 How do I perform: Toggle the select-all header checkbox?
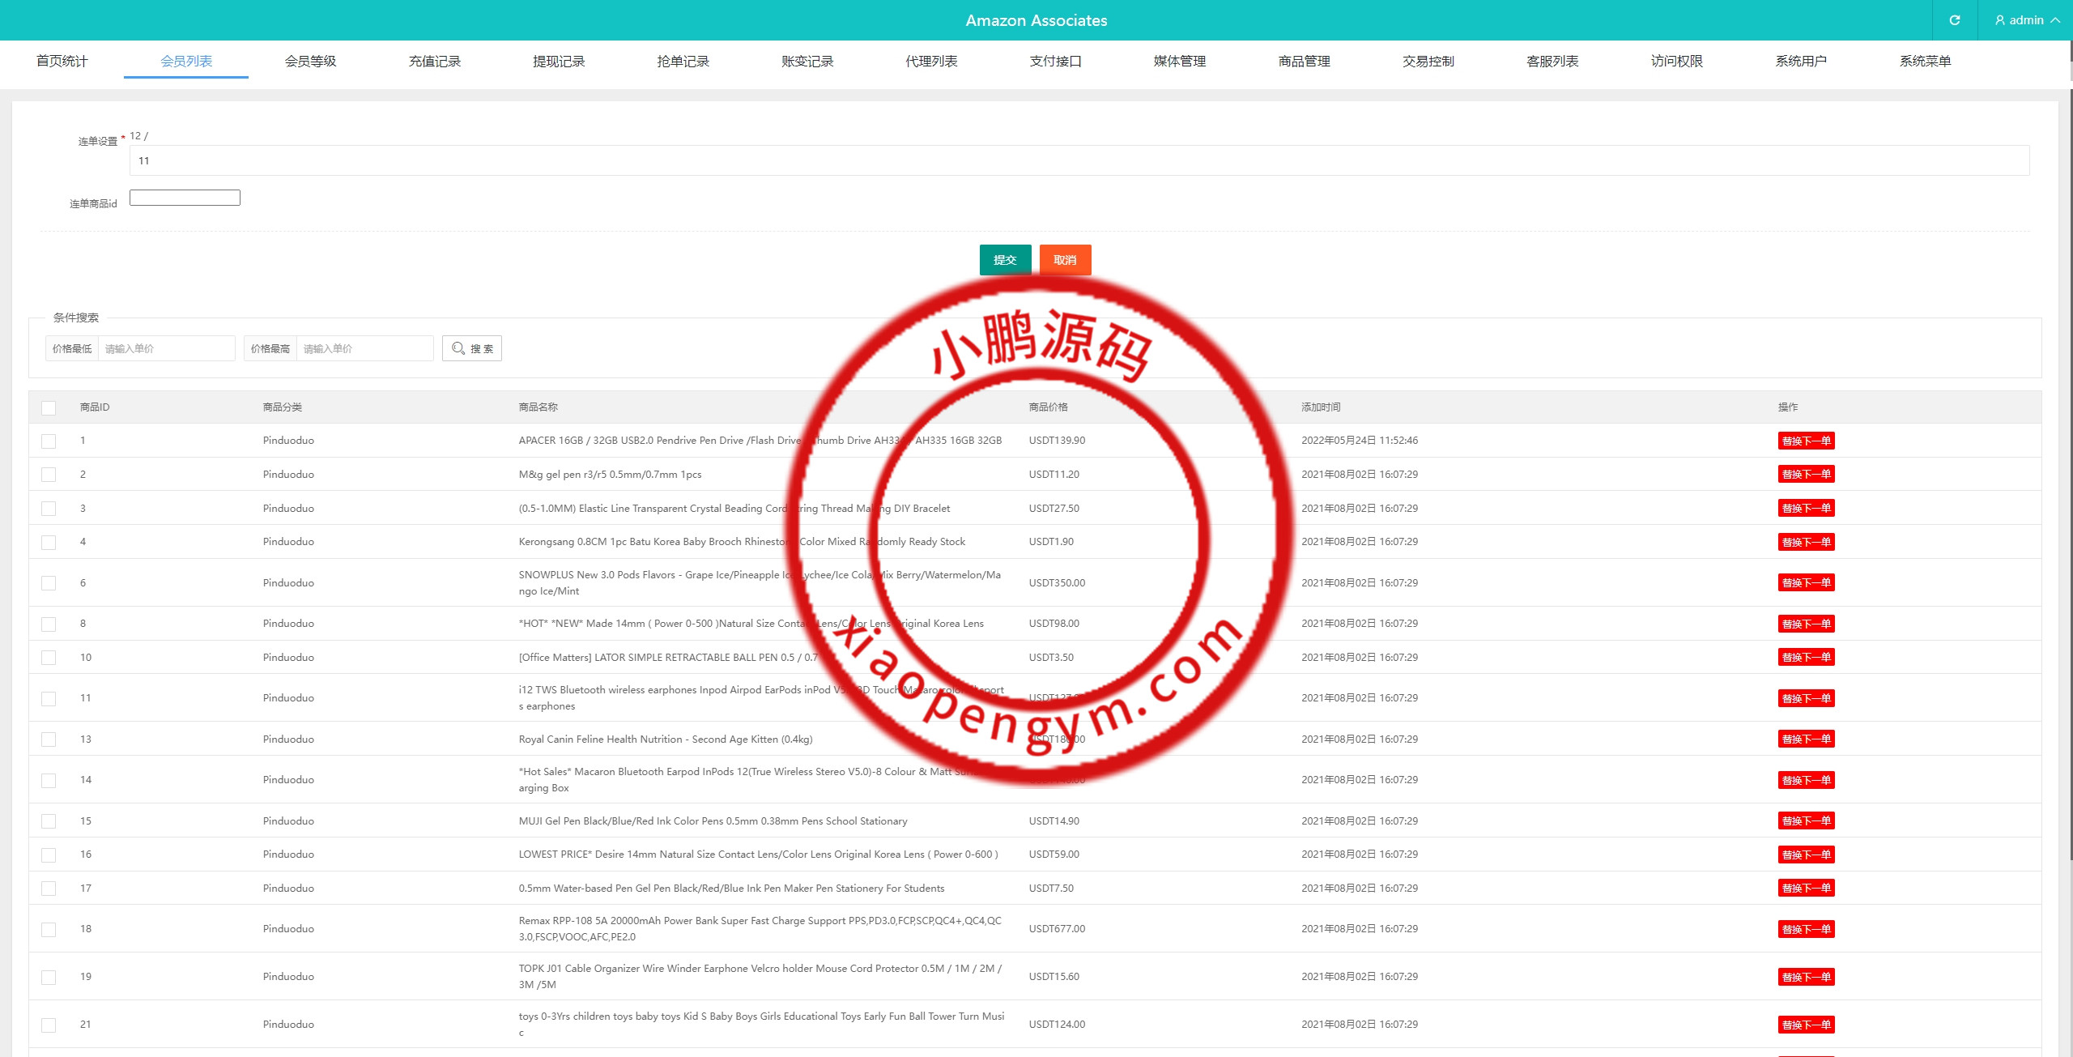(49, 408)
